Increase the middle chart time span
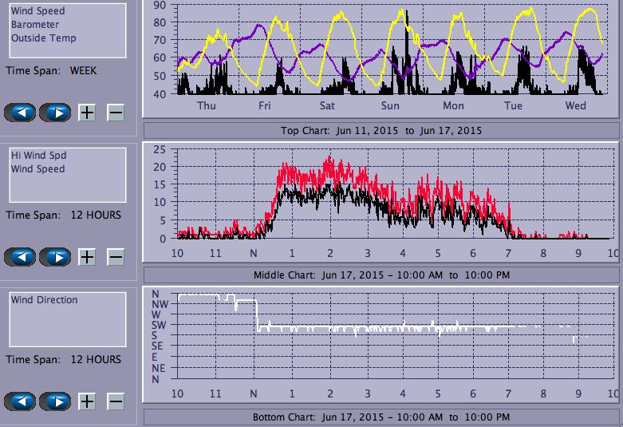 click(87, 257)
